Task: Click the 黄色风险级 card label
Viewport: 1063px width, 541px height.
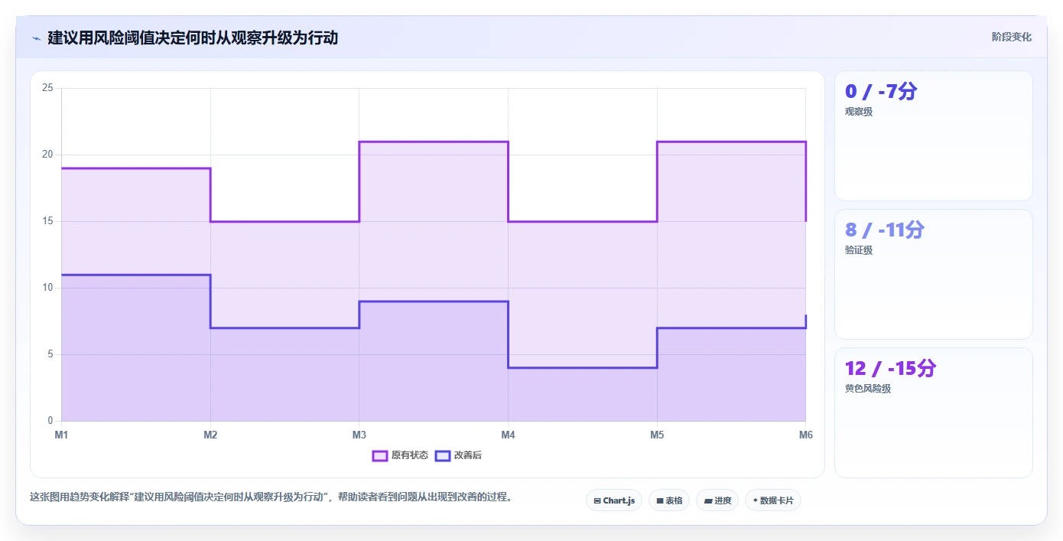Action: (x=868, y=389)
